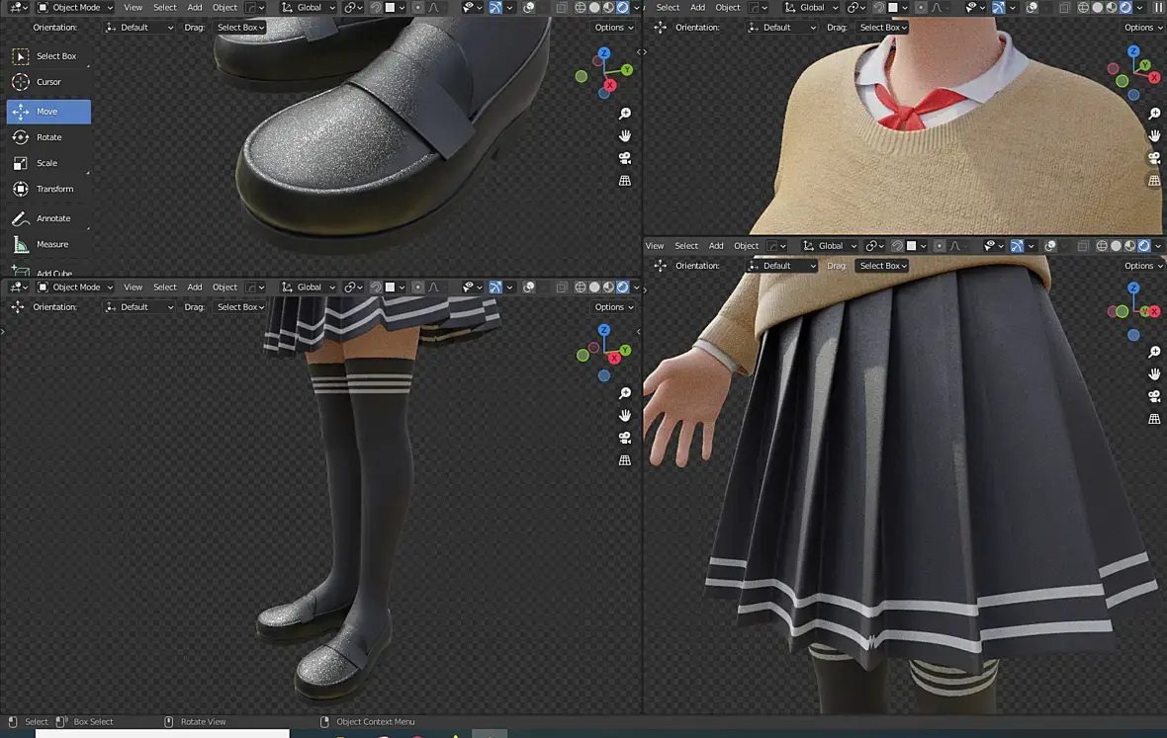This screenshot has height=738, width=1167.
Task: Open Default orientation dropdown in skirt viewport
Action: click(x=783, y=266)
